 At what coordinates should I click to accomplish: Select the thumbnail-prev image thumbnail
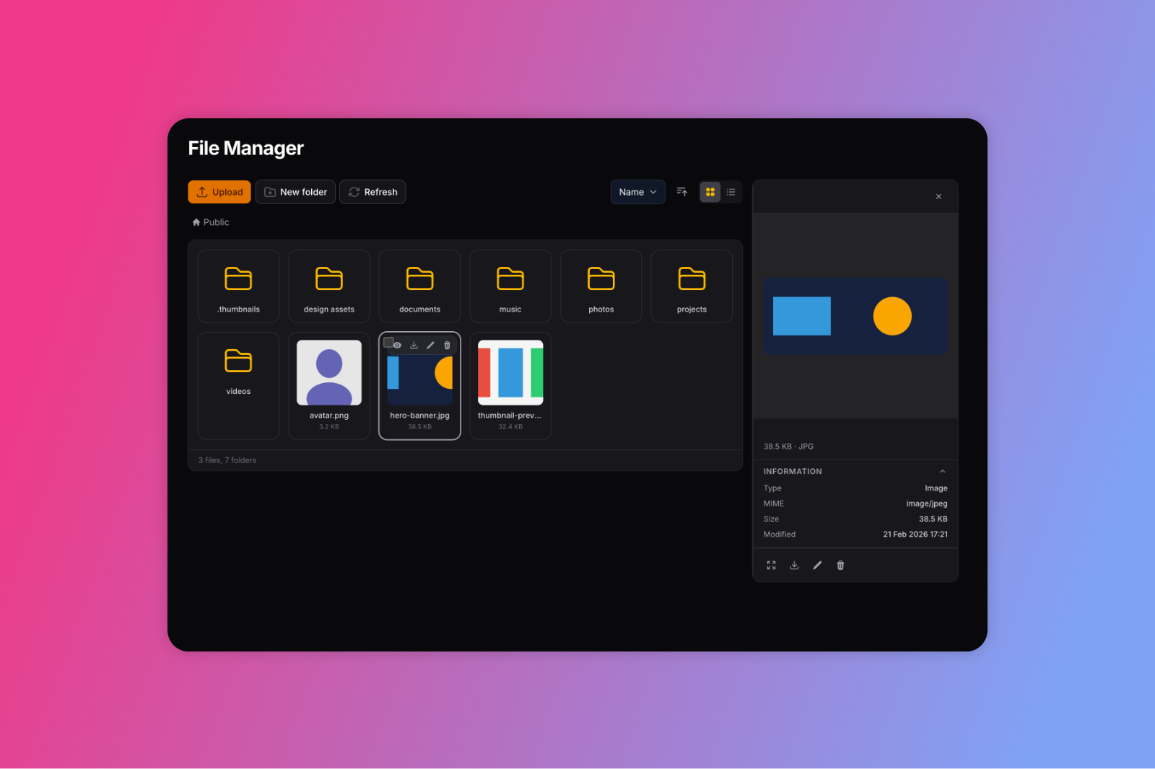click(510, 373)
